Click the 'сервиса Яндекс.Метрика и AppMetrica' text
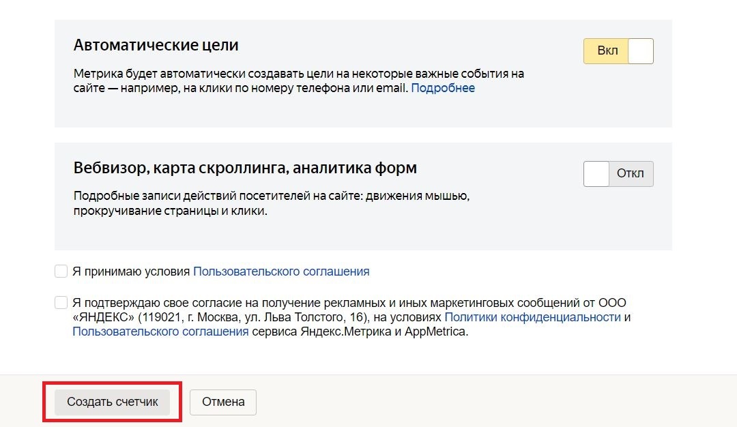737x427 pixels. [360, 332]
